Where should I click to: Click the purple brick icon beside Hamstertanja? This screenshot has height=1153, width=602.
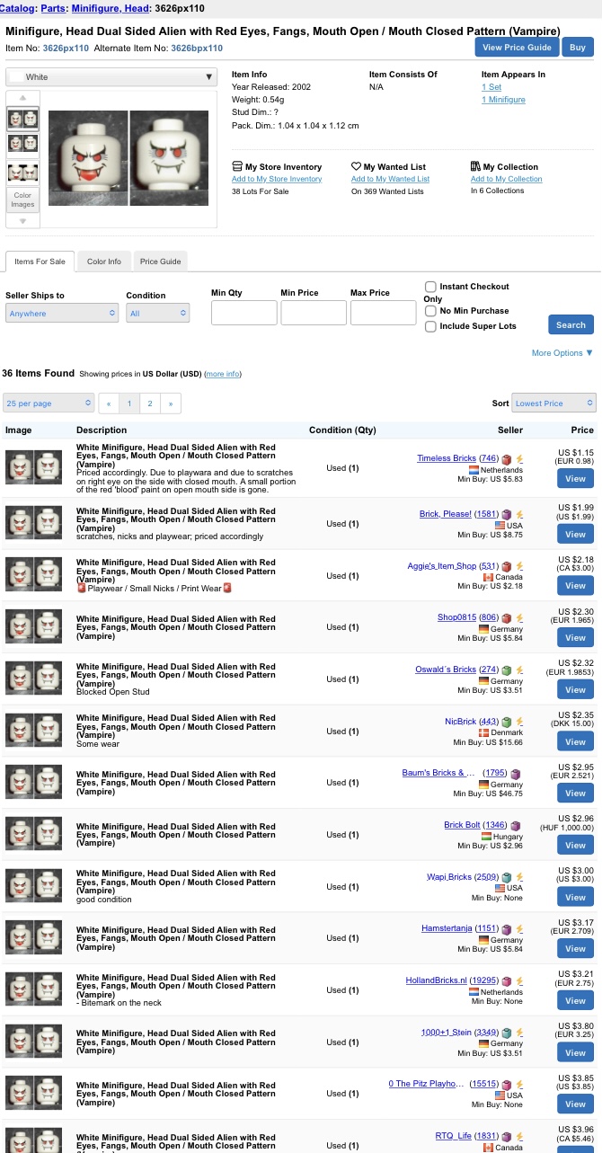[x=507, y=929]
